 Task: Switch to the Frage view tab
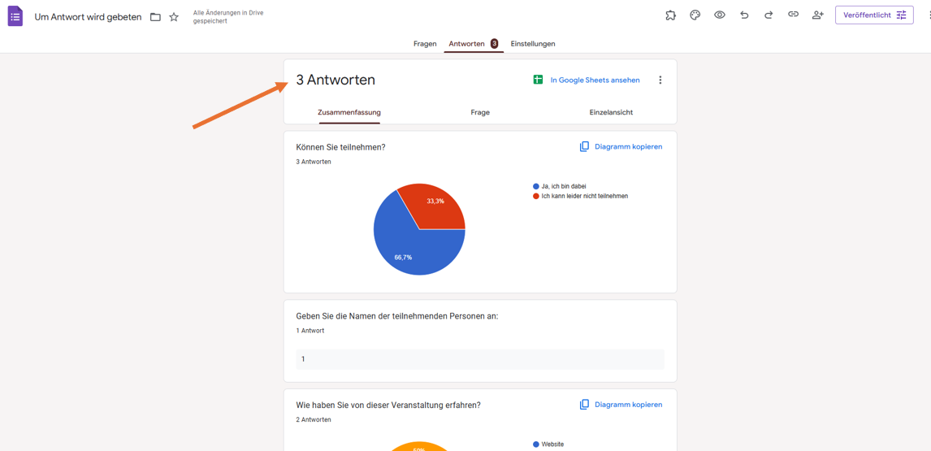(480, 112)
